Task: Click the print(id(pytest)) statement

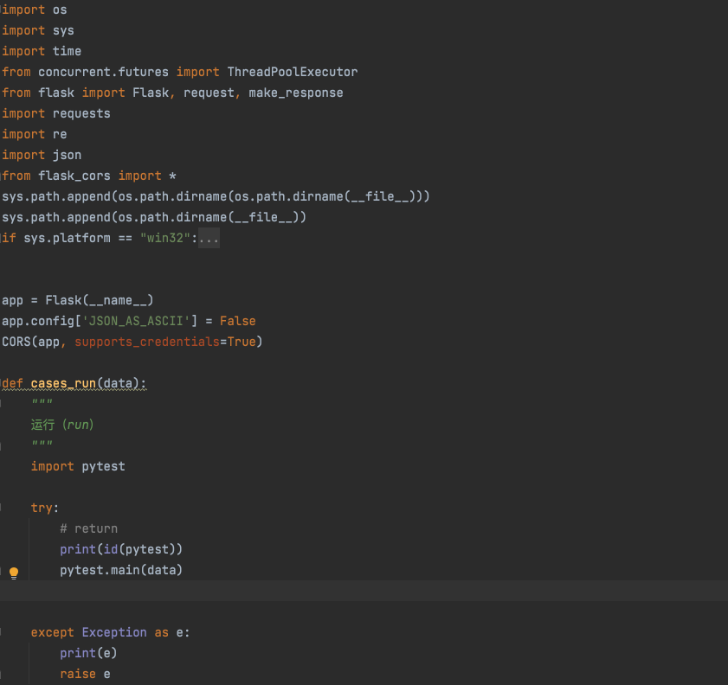Action: pos(120,549)
